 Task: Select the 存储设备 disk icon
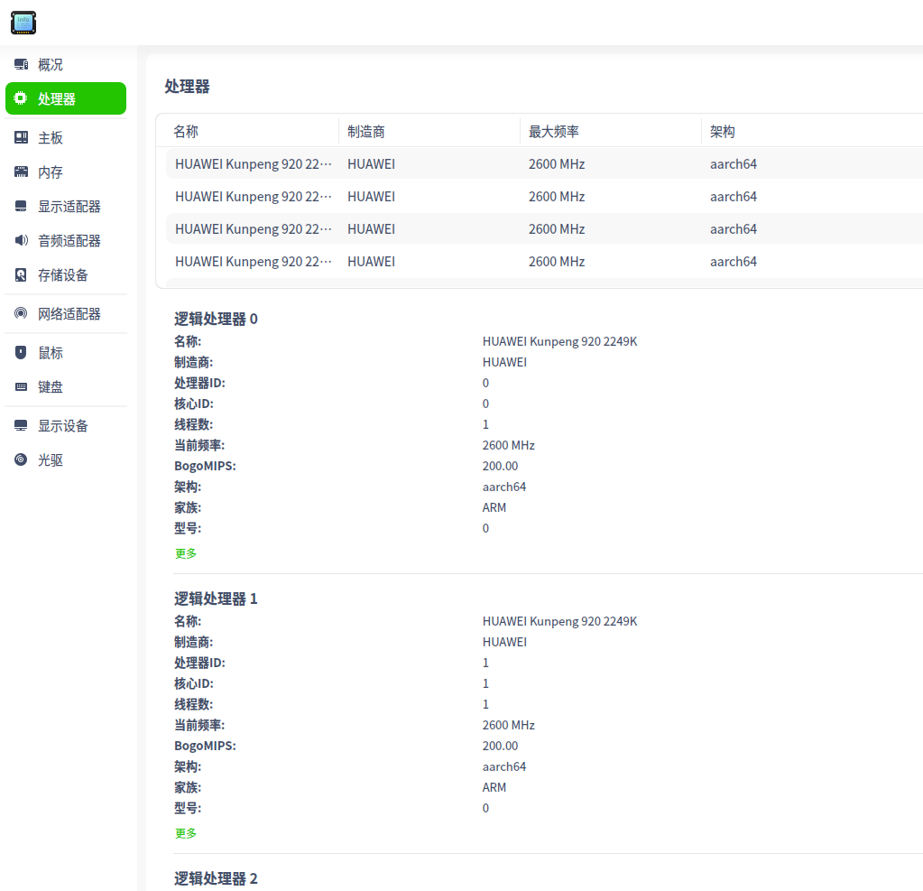pyautogui.click(x=21, y=275)
